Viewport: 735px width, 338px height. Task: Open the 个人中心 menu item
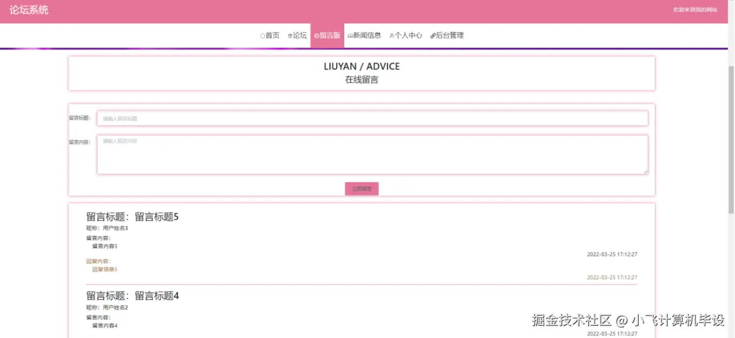coord(406,35)
